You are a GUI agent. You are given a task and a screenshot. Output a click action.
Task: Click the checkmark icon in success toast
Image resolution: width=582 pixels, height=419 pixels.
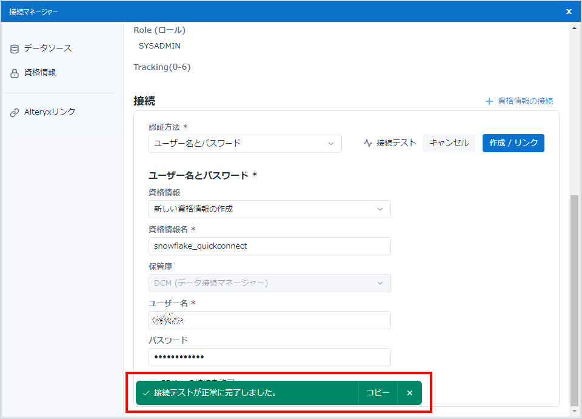145,393
